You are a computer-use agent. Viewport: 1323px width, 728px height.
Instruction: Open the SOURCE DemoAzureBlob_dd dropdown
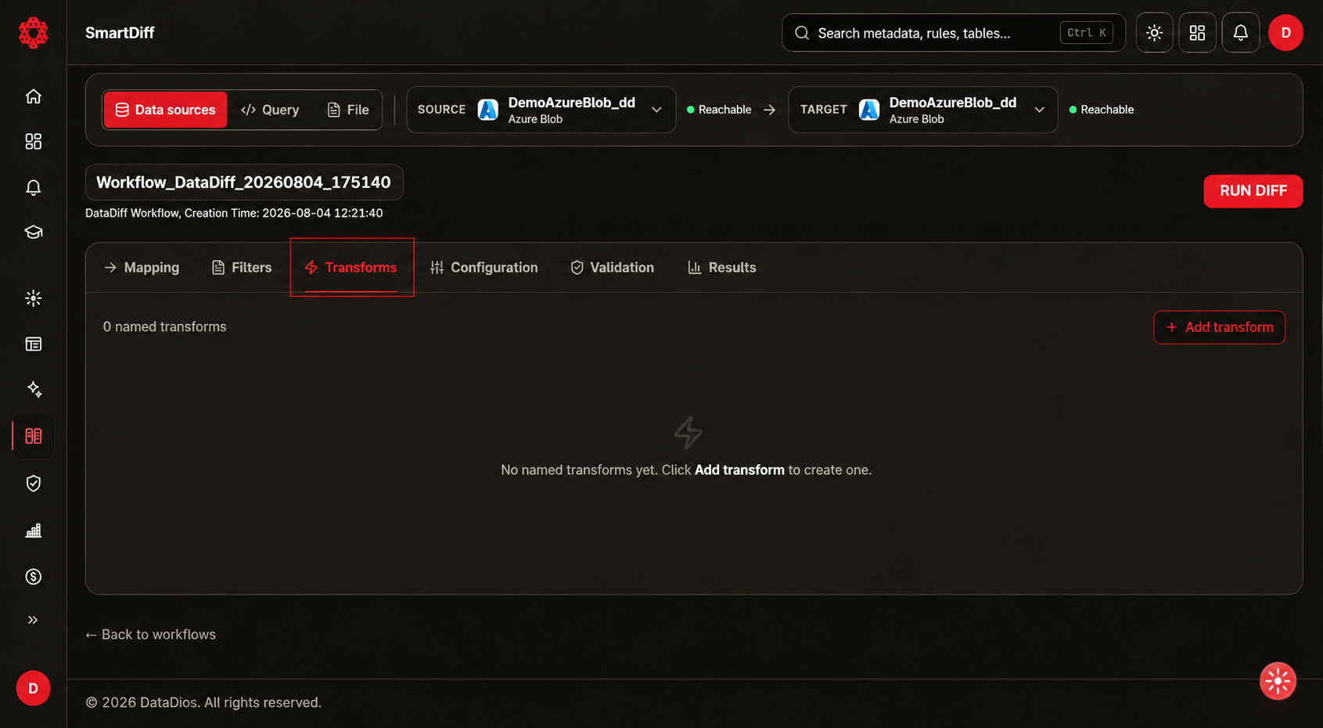(x=541, y=110)
